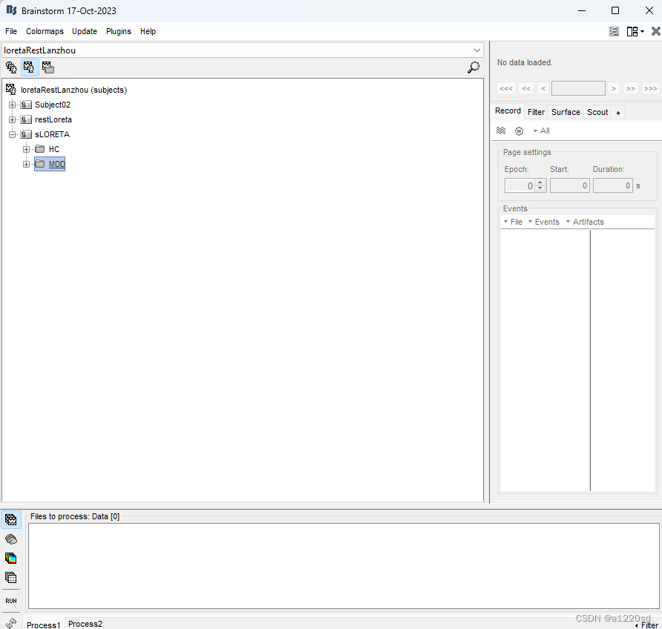Viewport: 662px width, 629px height.
Task: Select functional data by conditions view
Action: [x=48, y=67]
